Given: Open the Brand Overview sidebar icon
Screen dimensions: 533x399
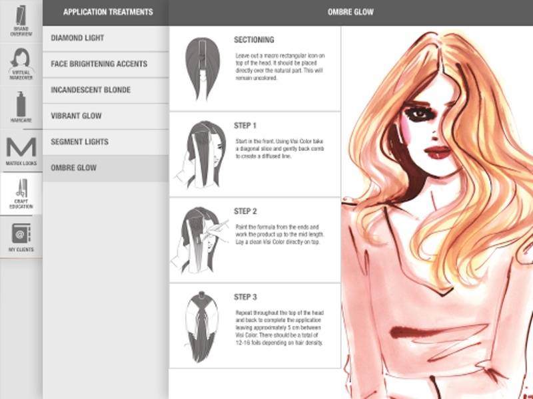Looking at the screenshot, I should pos(21,21).
